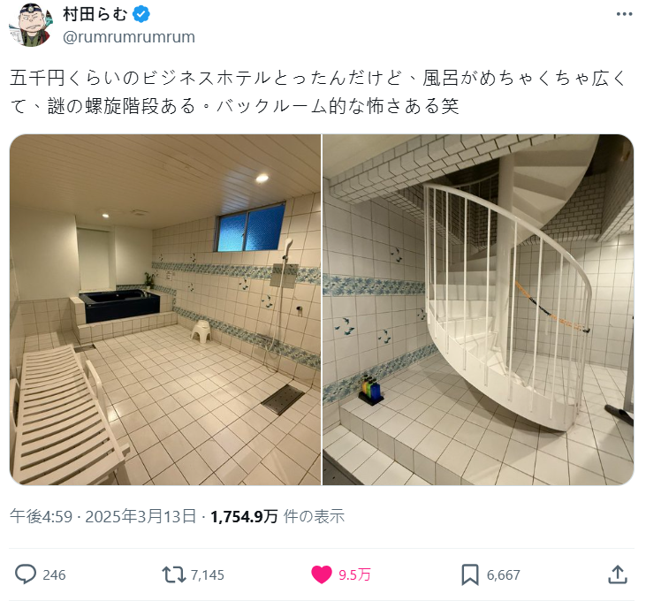
Task: View the spiral staircase photo
Action: point(478,309)
